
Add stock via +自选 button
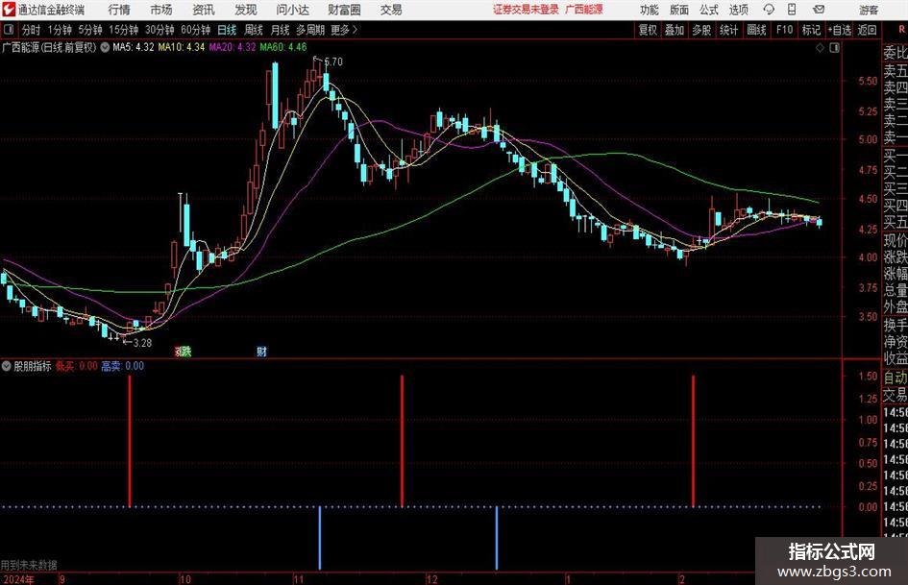[840, 30]
